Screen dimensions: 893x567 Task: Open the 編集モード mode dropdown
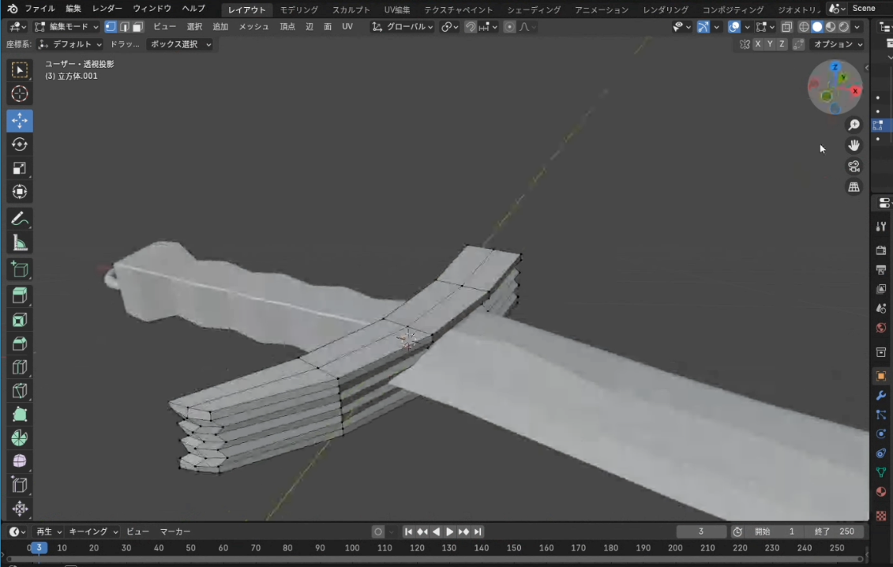click(66, 27)
